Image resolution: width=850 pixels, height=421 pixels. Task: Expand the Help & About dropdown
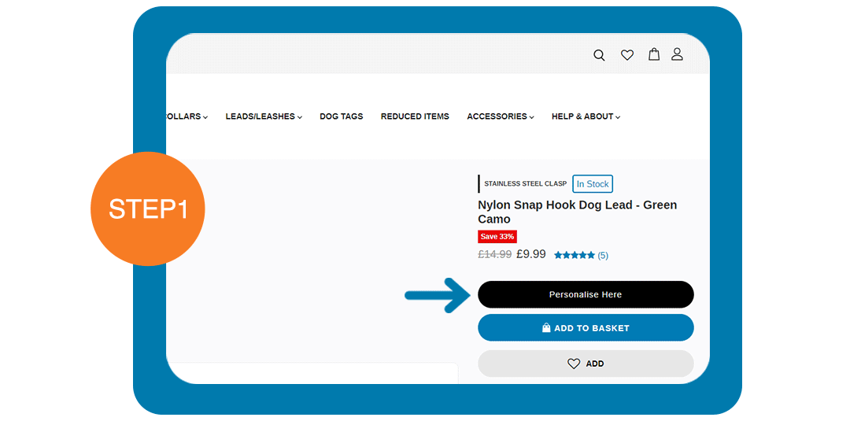pyautogui.click(x=586, y=116)
